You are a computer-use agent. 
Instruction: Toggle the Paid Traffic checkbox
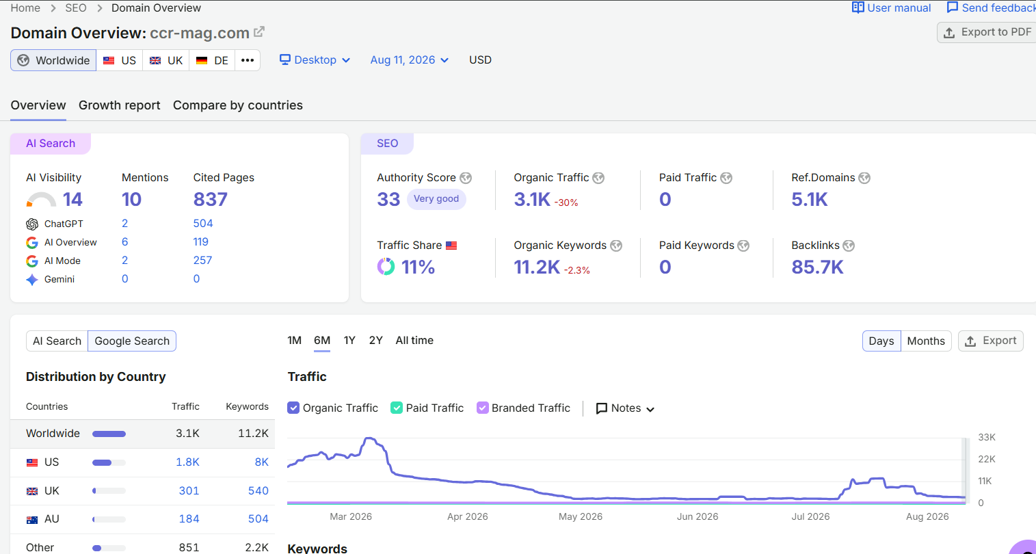click(x=397, y=408)
